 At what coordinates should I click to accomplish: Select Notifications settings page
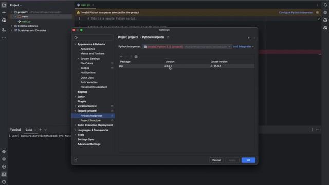(88, 73)
